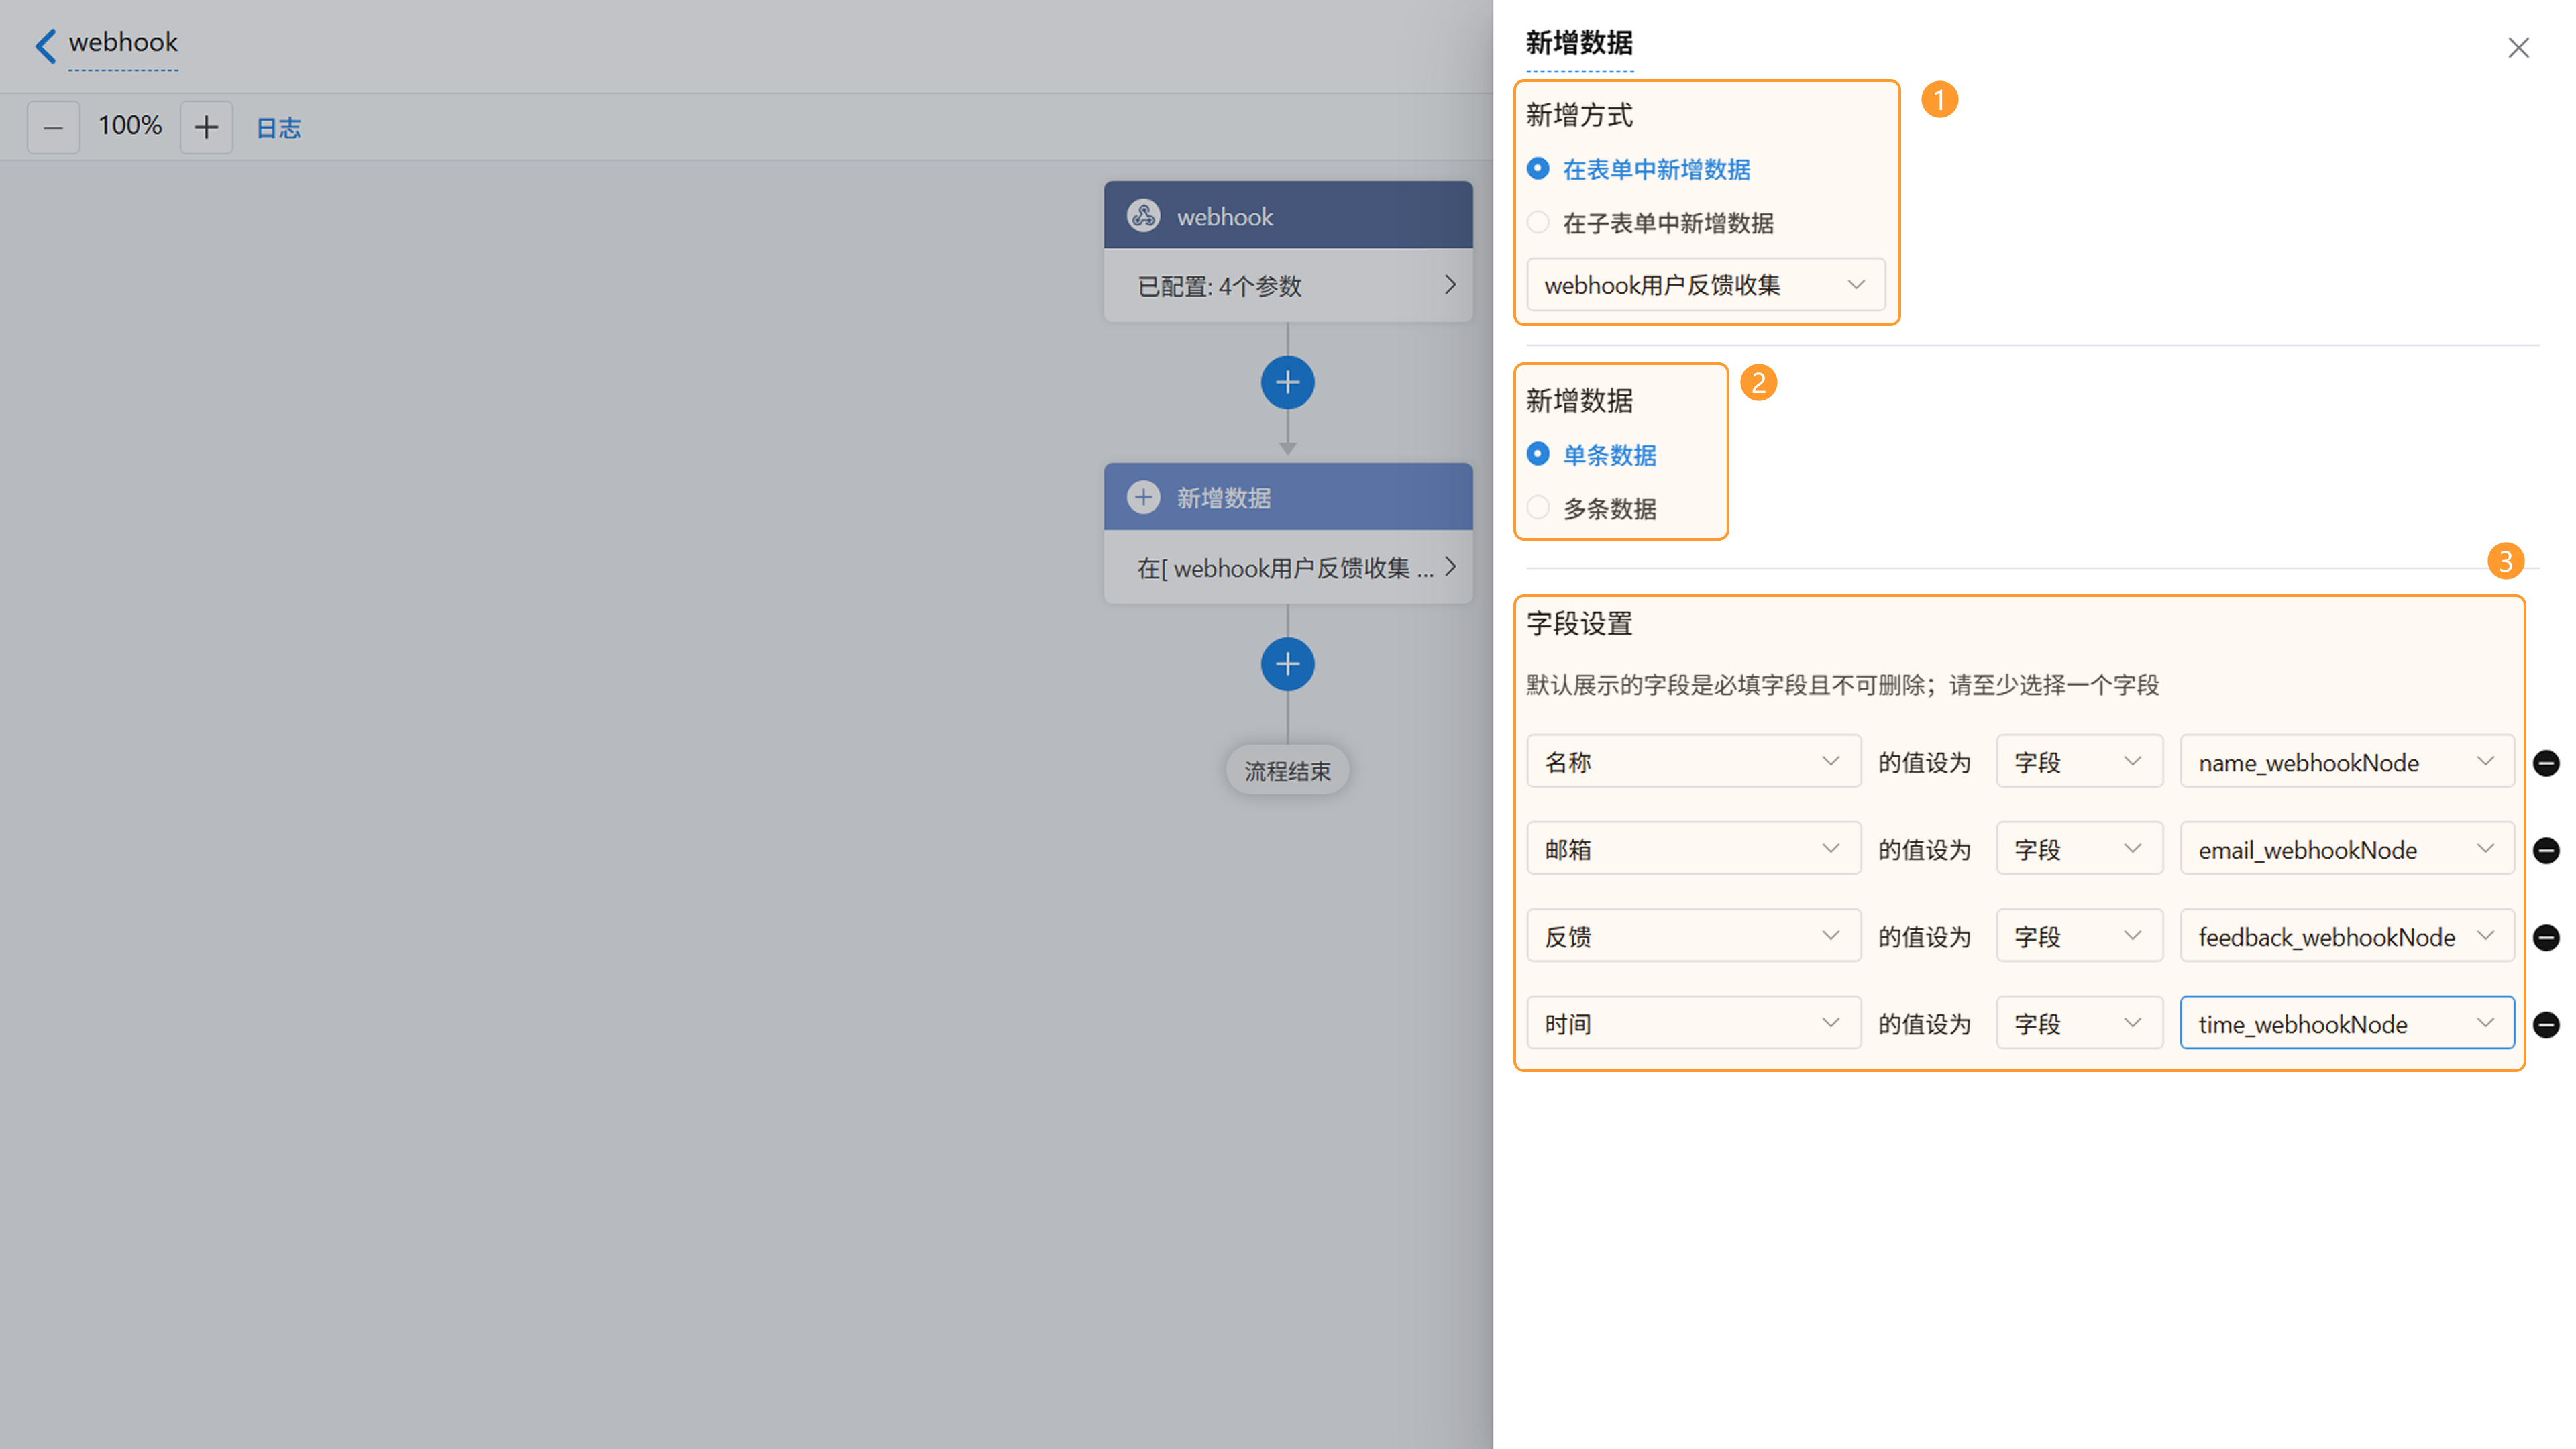Remove the 名称 field row
Viewport: 2576px width, 1449px height.
coord(2546,763)
